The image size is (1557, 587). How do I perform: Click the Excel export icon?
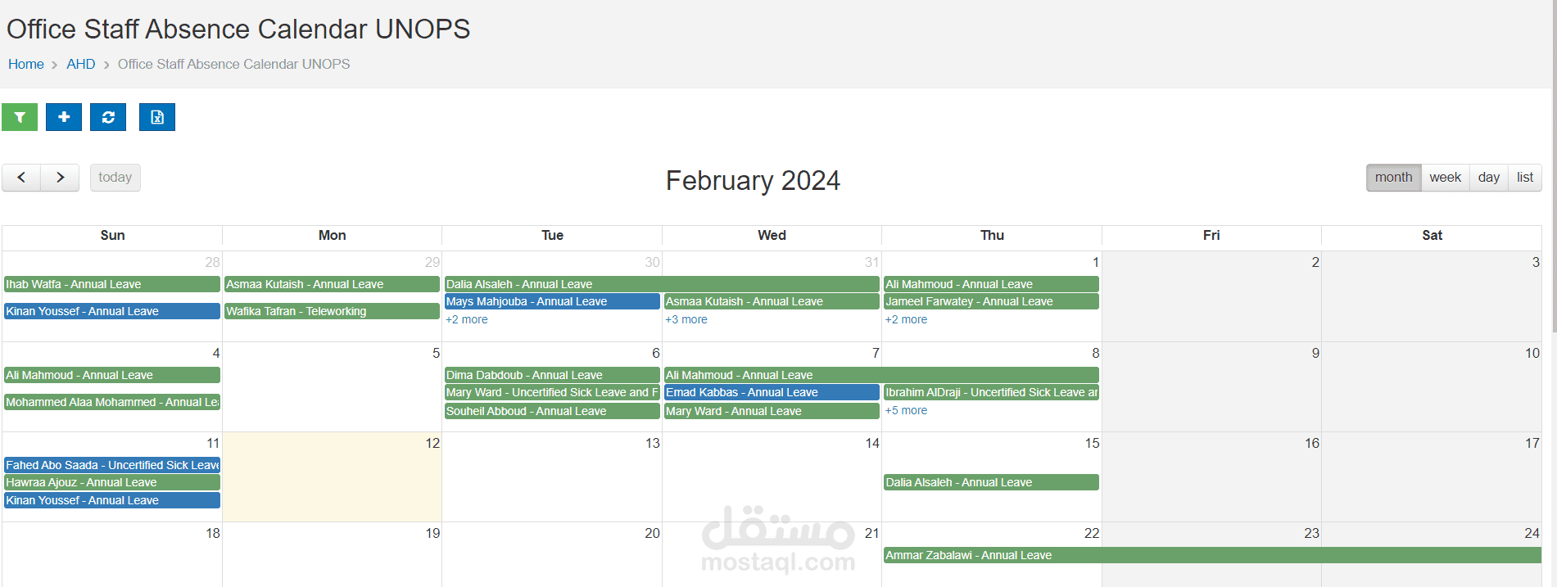pos(157,117)
